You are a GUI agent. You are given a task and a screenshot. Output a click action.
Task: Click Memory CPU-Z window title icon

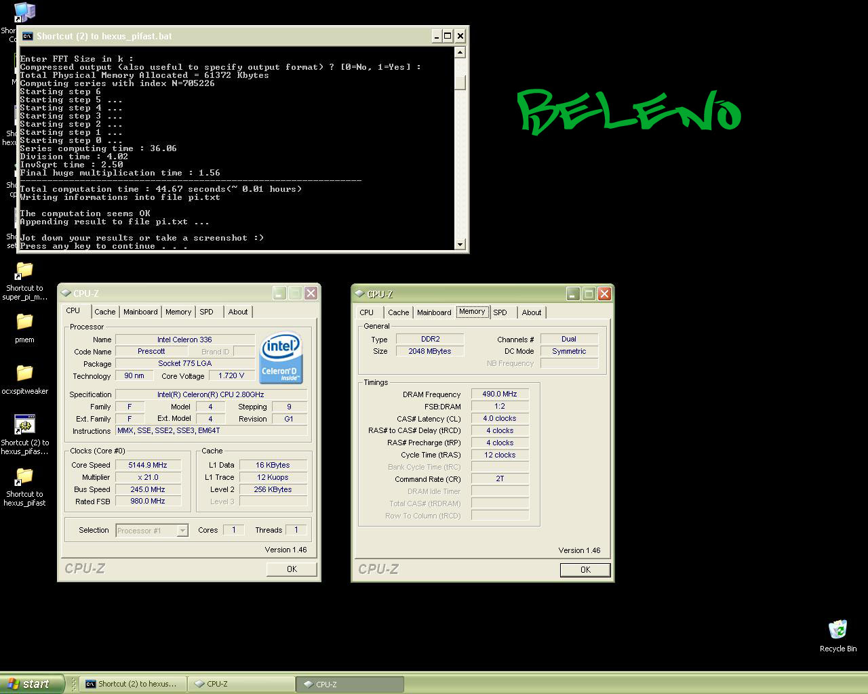click(359, 294)
